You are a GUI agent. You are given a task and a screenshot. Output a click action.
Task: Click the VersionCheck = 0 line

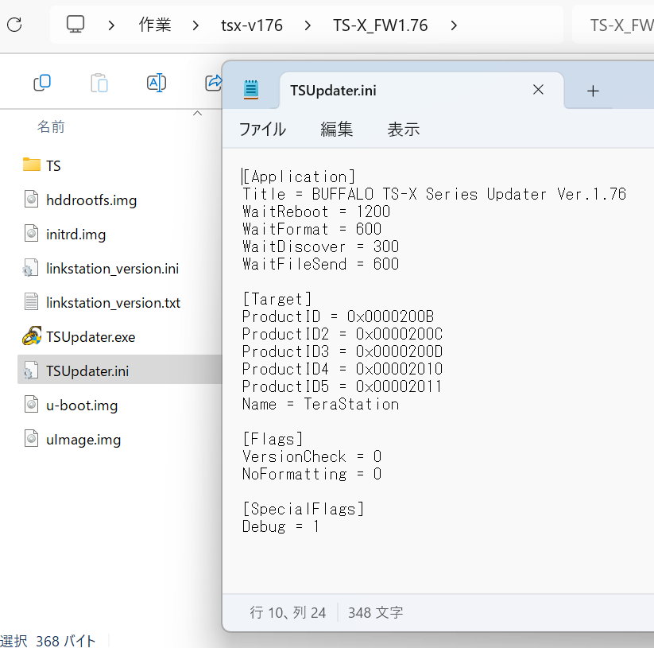312,456
